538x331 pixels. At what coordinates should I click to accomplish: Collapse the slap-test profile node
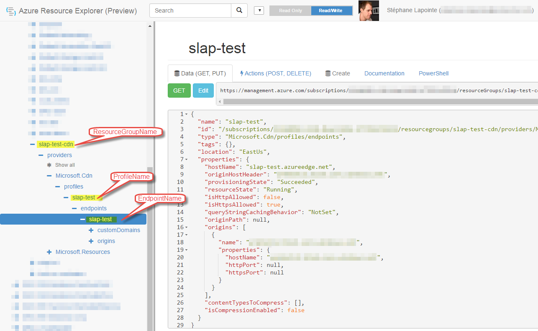[x=66, y=197]
